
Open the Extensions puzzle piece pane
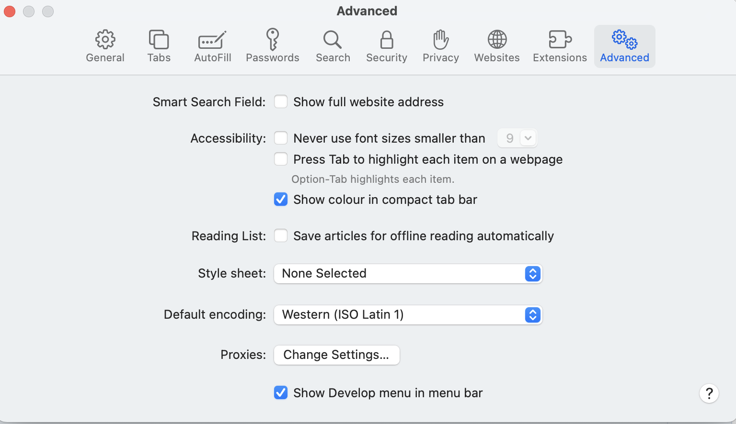(x=560, y=46)
